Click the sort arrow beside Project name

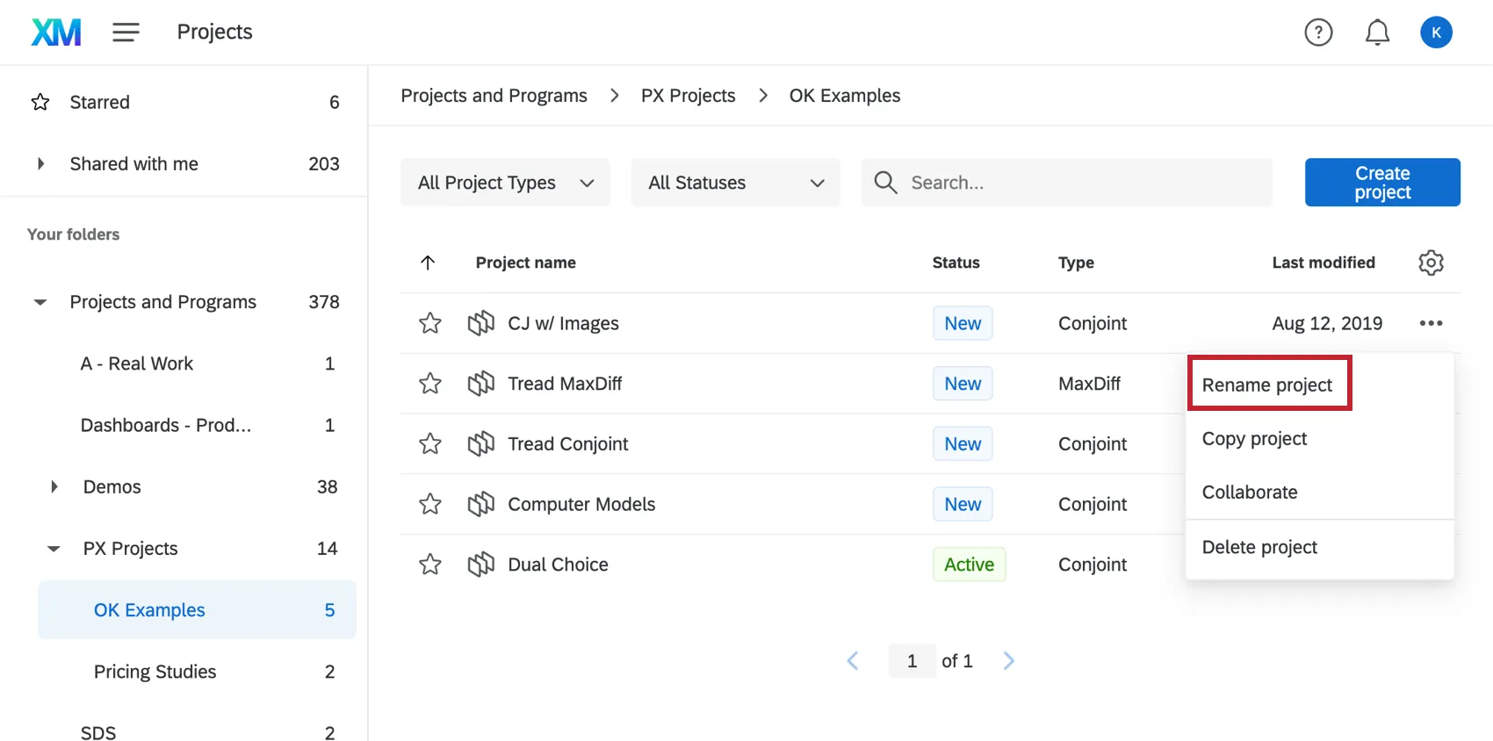click(x=428, y=263)
